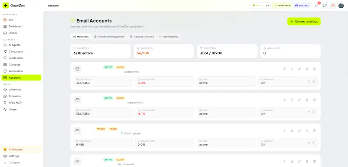
Task: Go to Dashboard in the sidebar
Action: (x=21, y=27)
